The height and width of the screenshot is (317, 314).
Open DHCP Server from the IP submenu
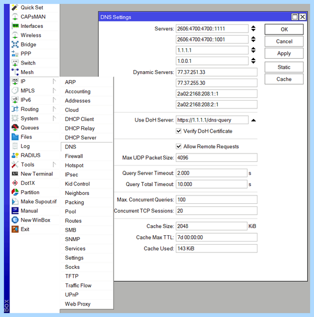coord(87,138)
